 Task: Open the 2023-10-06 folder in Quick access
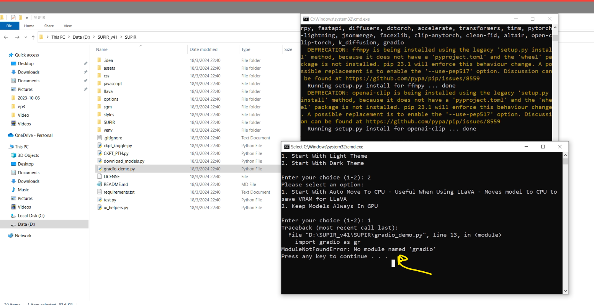point(29,98)
